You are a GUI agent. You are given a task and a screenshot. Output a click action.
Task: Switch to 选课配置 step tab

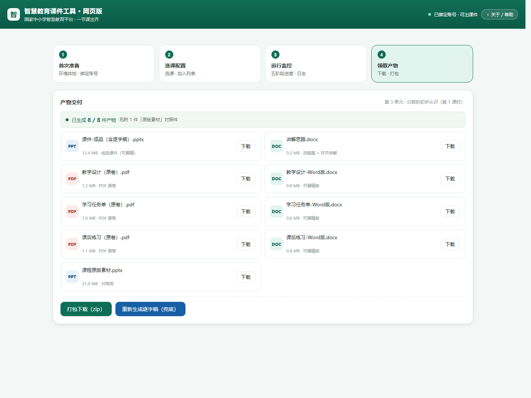210,64
